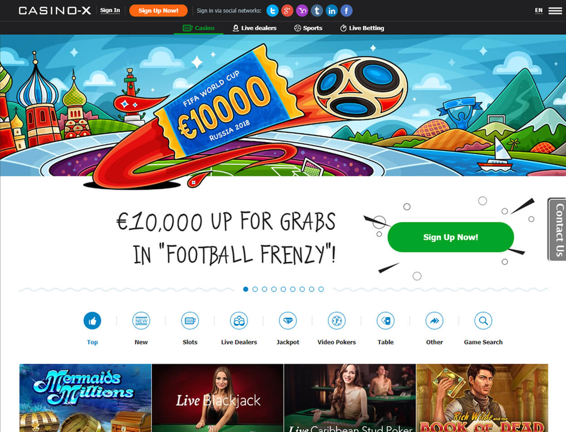The width and height of the screenshot is (566, 432).
Task: Sign in using the Yahoo icon
Action: point(302,10)
